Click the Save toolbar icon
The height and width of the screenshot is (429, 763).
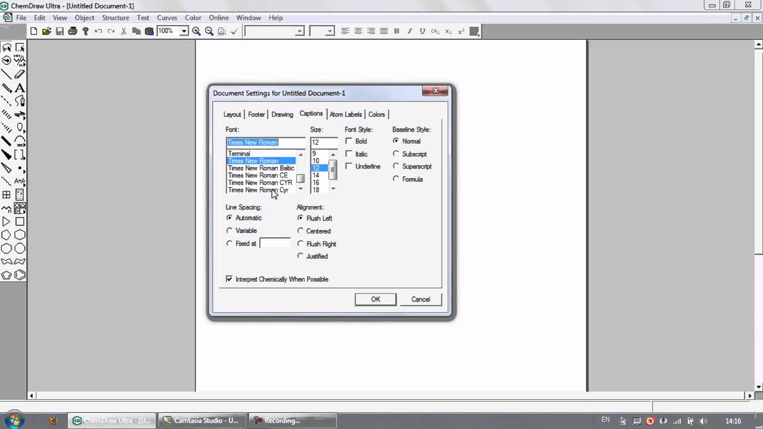(60, 31)
